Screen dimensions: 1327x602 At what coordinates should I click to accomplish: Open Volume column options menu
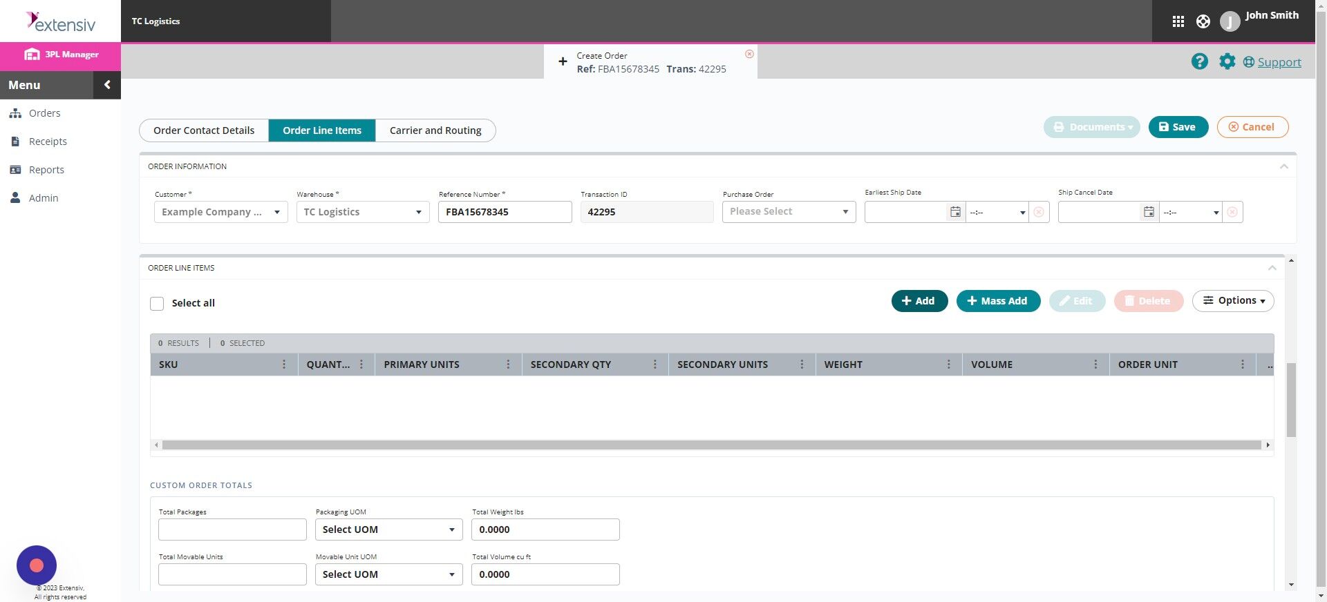[1095, 365]
